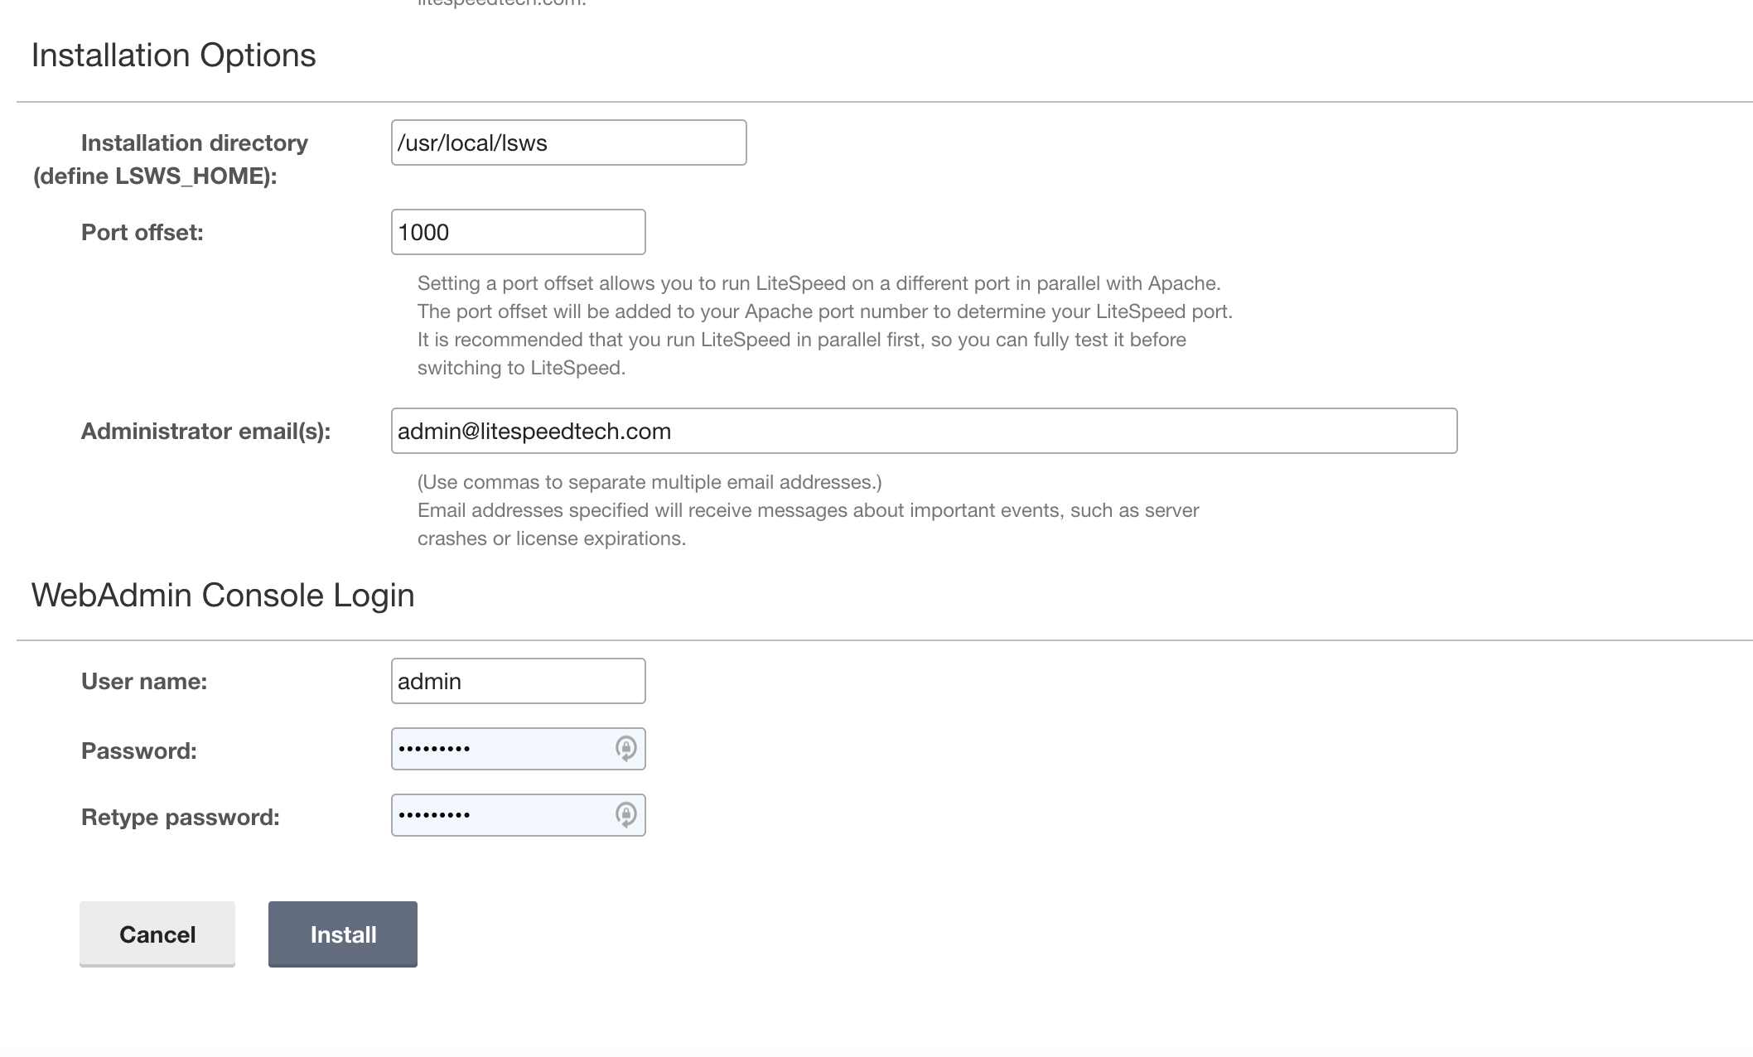Click the Port offset label
The height and width of the screenshot is (1057, 1753).
coord(142,233)
